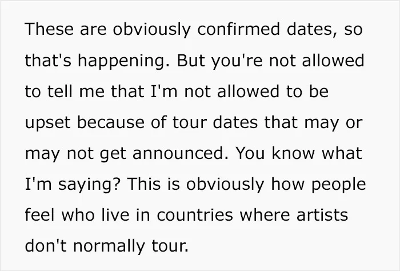Click the word "These" starting the paragraph
Screen dimensions: 400x271
pos(49,29)
